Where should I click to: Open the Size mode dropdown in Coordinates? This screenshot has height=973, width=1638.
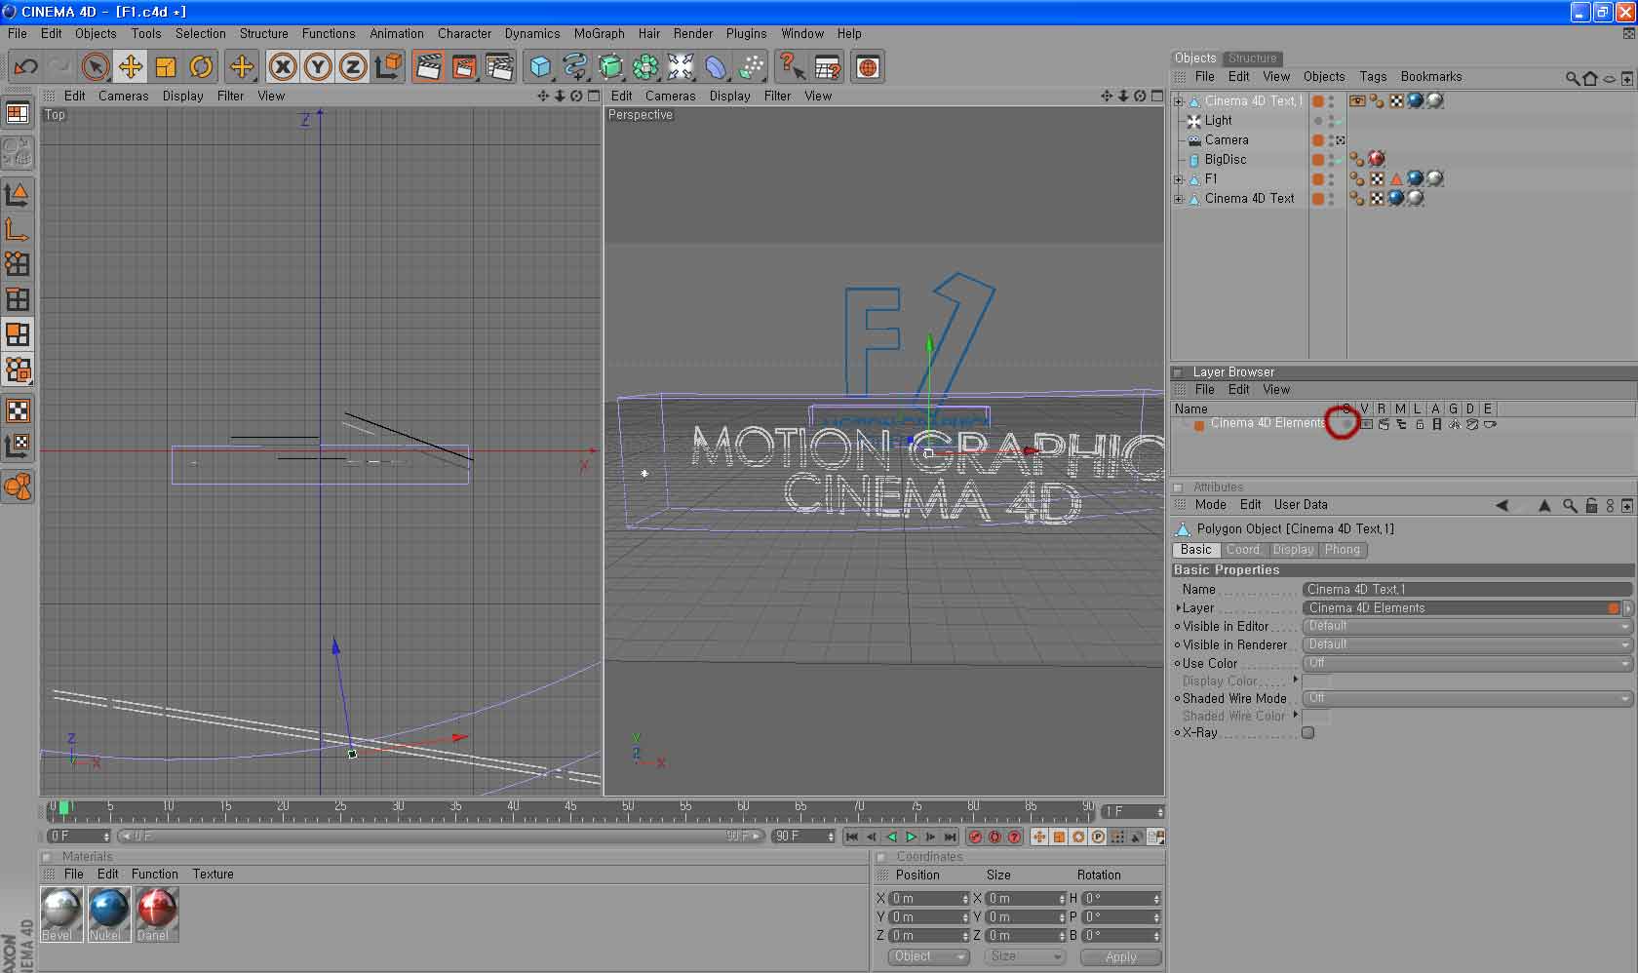tap(1024, 957)
